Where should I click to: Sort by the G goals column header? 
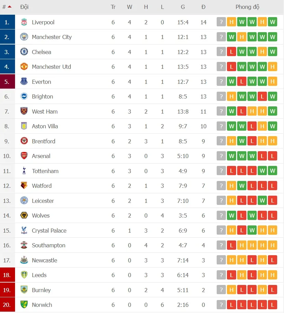coord(183,7)
